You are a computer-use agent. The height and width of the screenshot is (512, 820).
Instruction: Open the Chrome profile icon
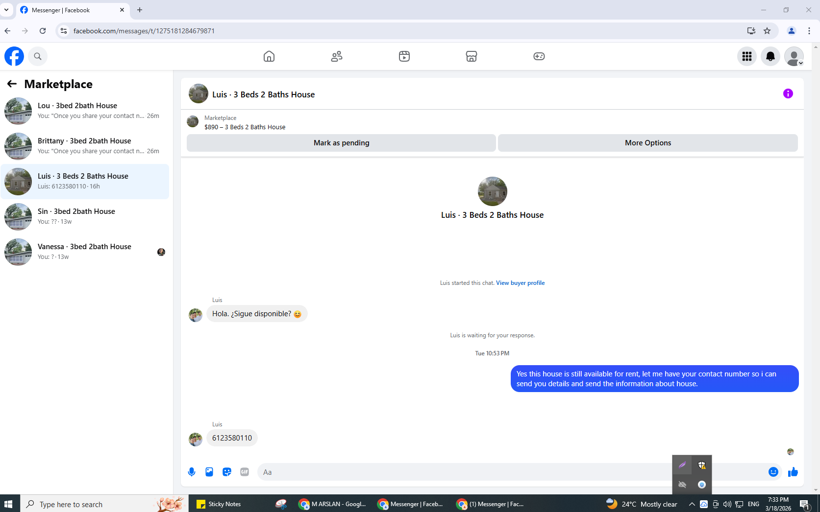pos(792,31)
